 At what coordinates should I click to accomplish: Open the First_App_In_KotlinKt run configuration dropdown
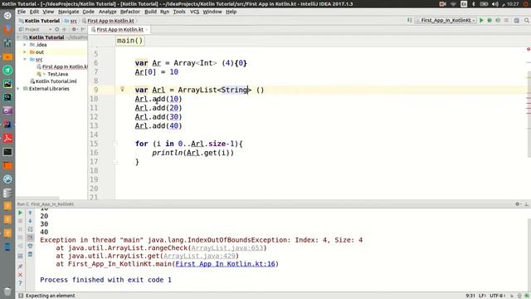click(446, 21)
